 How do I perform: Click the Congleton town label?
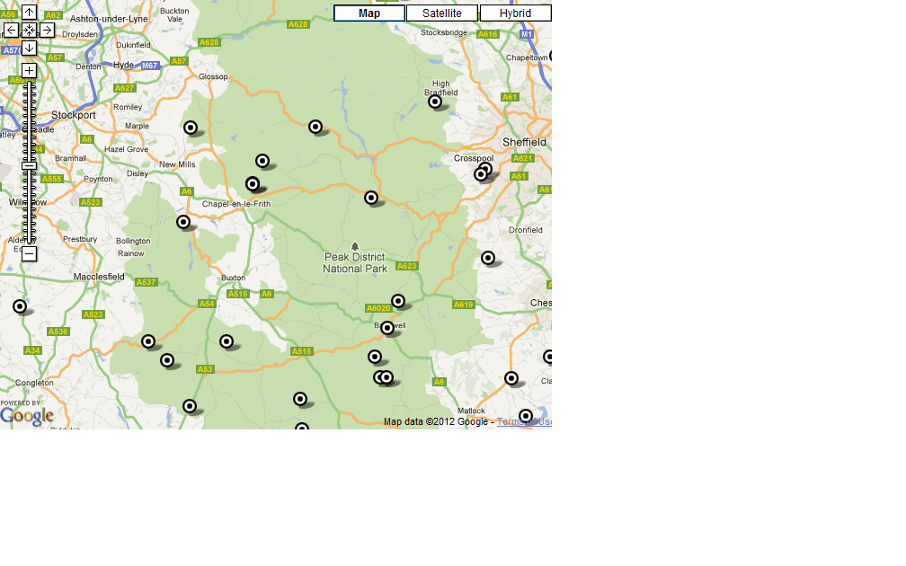(34, 383)
